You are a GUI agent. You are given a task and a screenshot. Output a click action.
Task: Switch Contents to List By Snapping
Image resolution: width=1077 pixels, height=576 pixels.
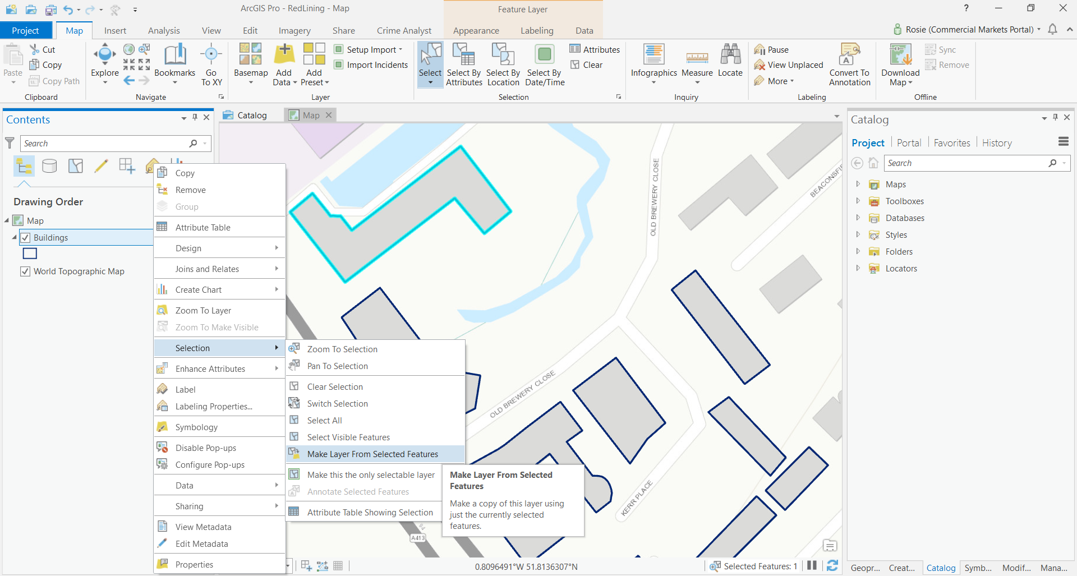click(127, 166)
